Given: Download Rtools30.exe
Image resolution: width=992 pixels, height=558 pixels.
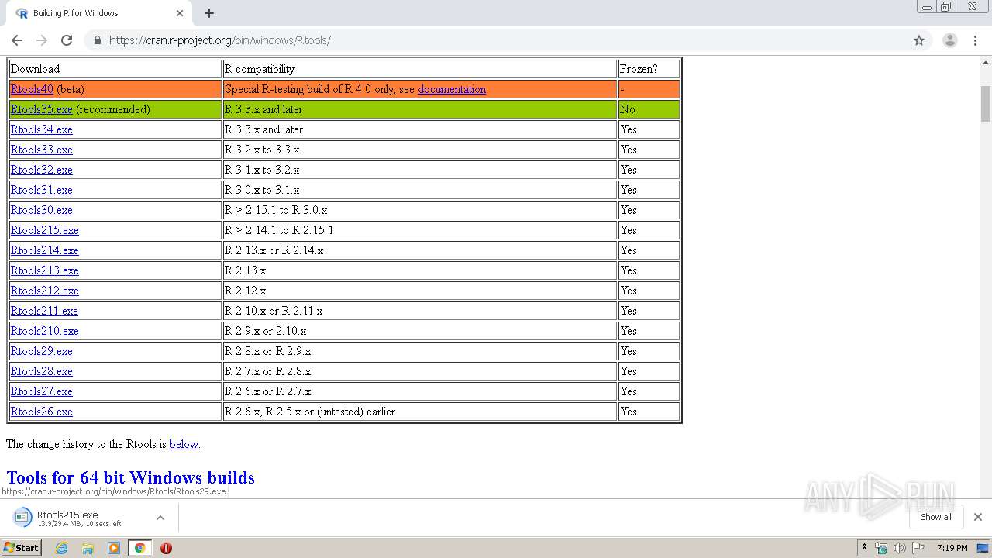Looking at the screenshot, I should point(41,210).
